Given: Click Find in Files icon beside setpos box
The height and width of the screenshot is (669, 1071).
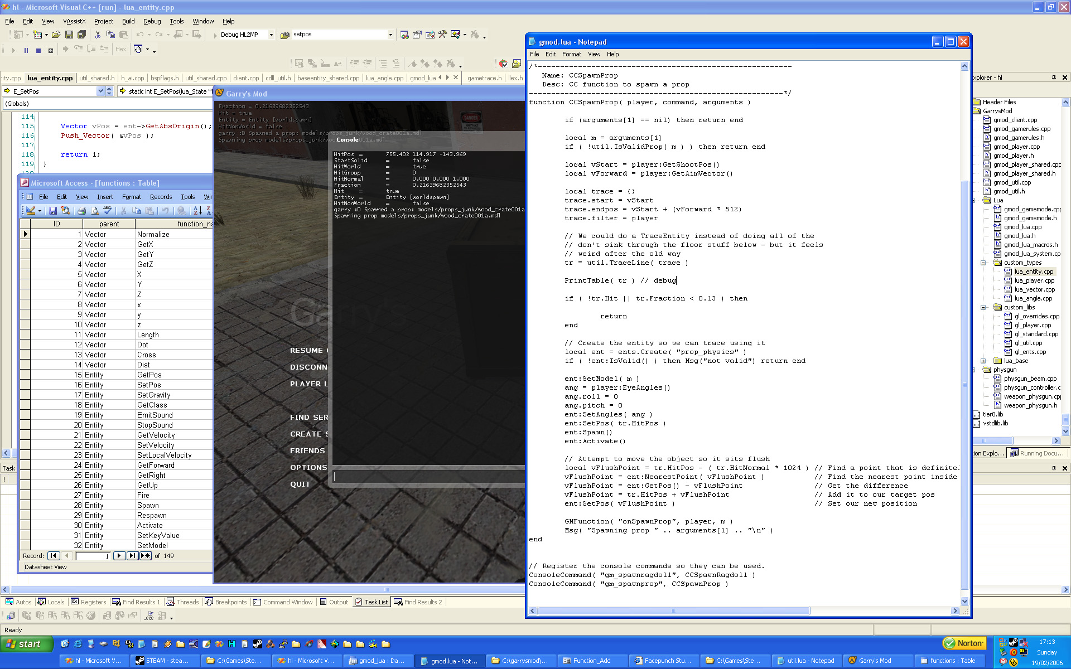Looking at the screenshot, I should 285,35.
